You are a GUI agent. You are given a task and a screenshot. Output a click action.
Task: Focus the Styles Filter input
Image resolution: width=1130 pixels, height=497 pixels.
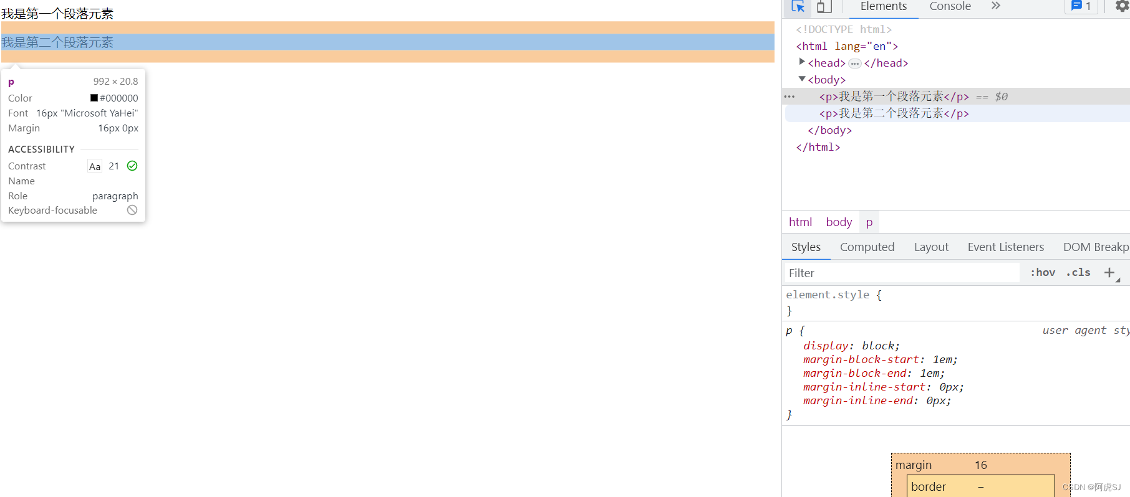pyautogui.click(x=901, y=273)
